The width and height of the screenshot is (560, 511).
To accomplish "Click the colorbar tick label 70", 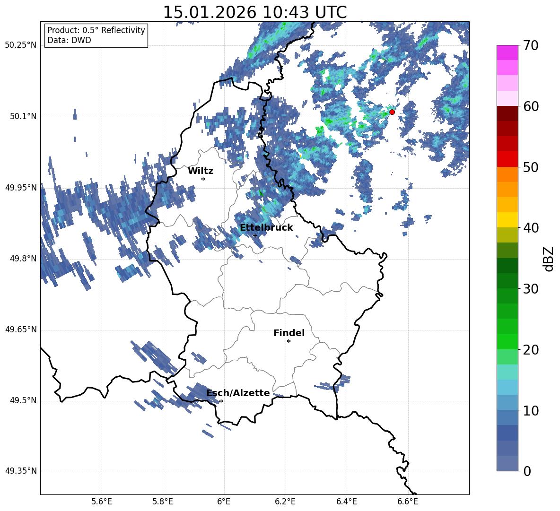I will tap(531, 45).
